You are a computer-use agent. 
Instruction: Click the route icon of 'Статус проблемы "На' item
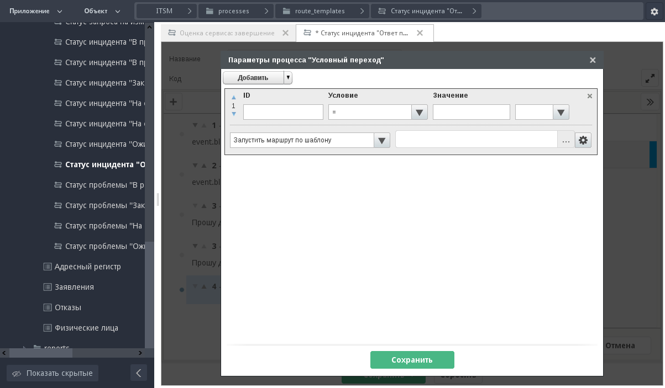pos(58,226)
